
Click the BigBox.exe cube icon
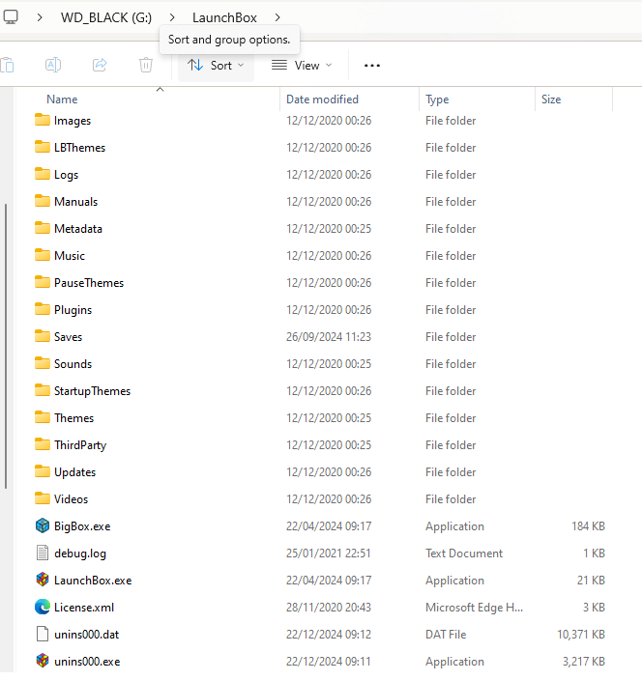(x=43, y=525)
